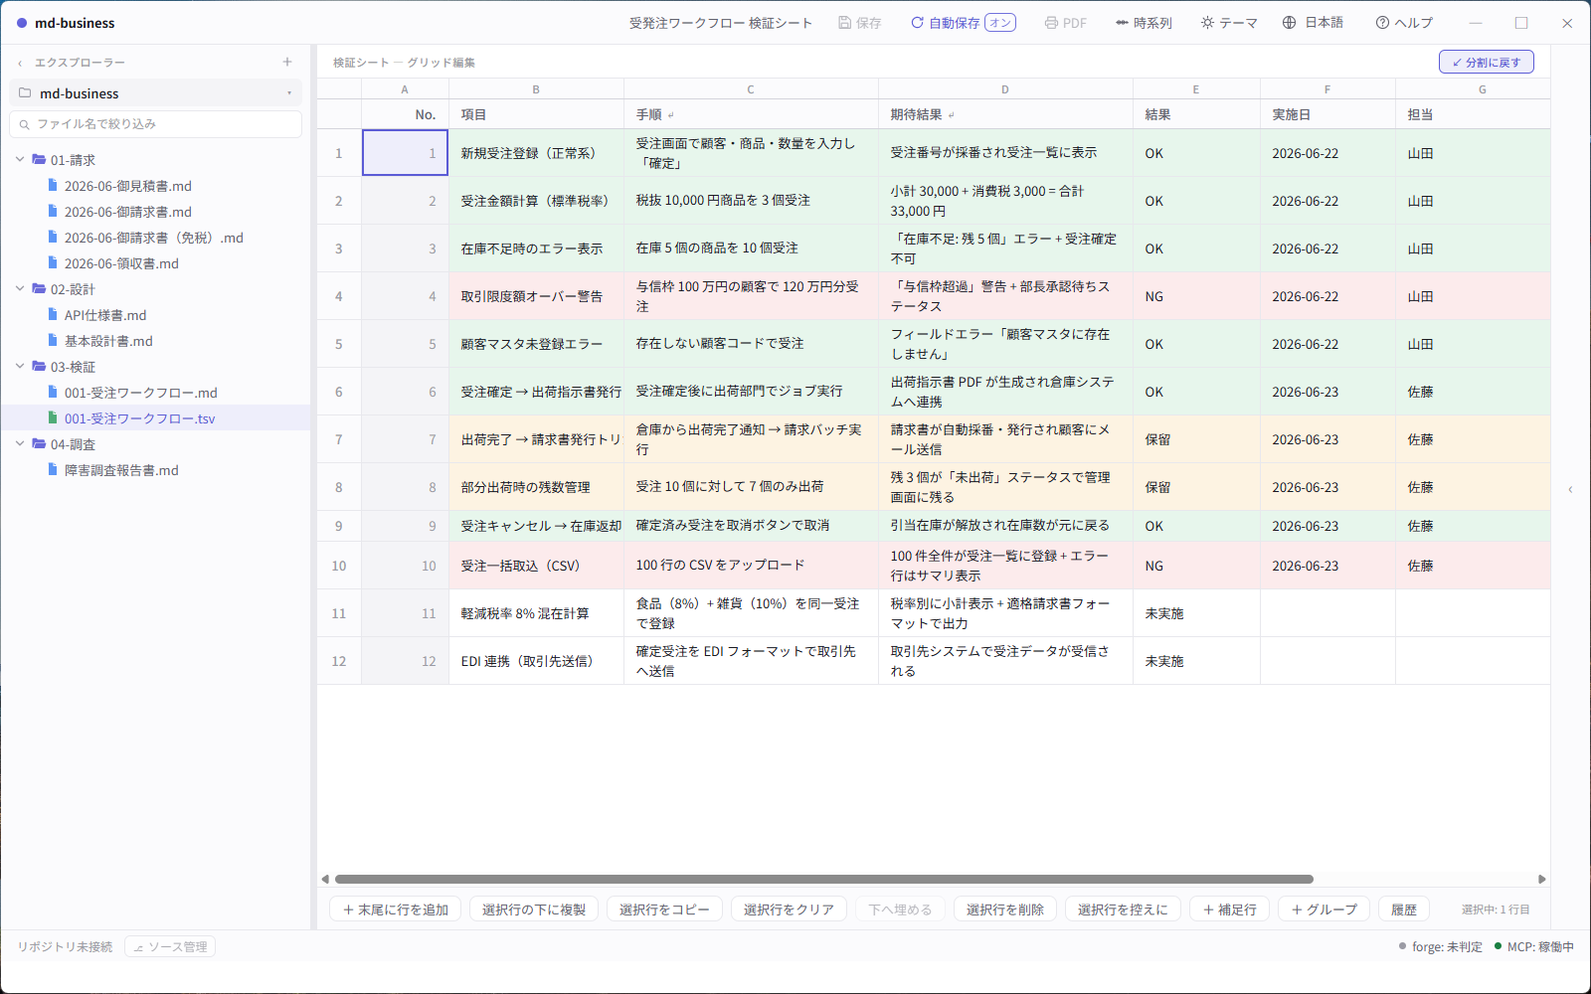
Task: Collapse the 04-調査 folder
Action: [20, 443]
